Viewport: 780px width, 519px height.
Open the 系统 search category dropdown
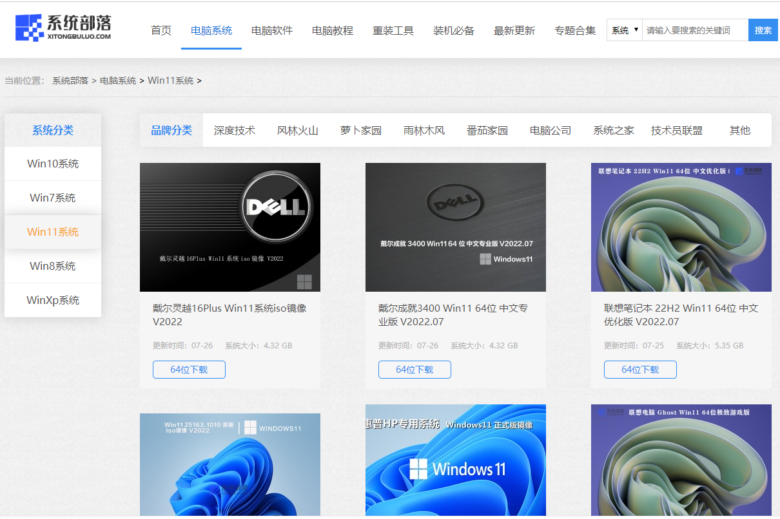[623, 30]
